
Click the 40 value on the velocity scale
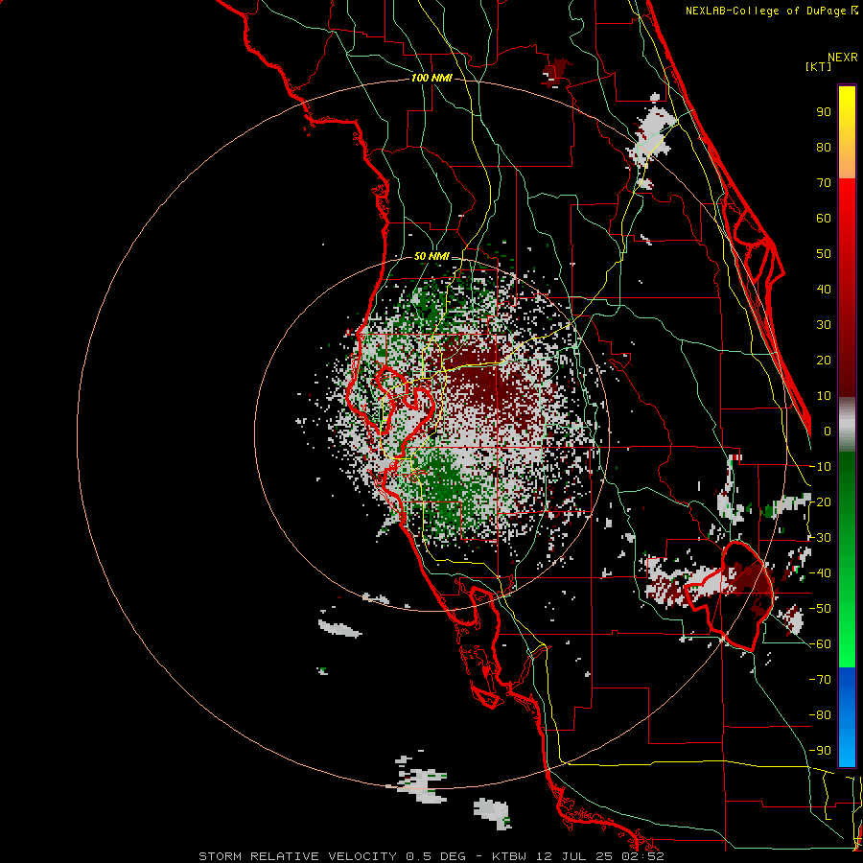[x=824, y=290]
